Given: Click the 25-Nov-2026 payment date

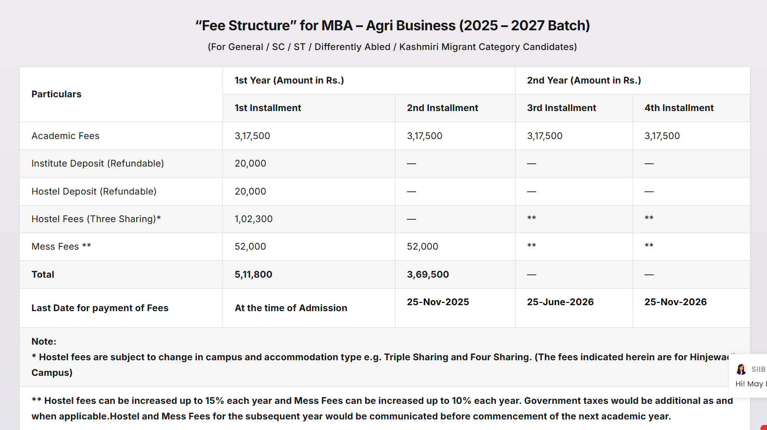Looking at the screenshot, I should tap(675, 302).
